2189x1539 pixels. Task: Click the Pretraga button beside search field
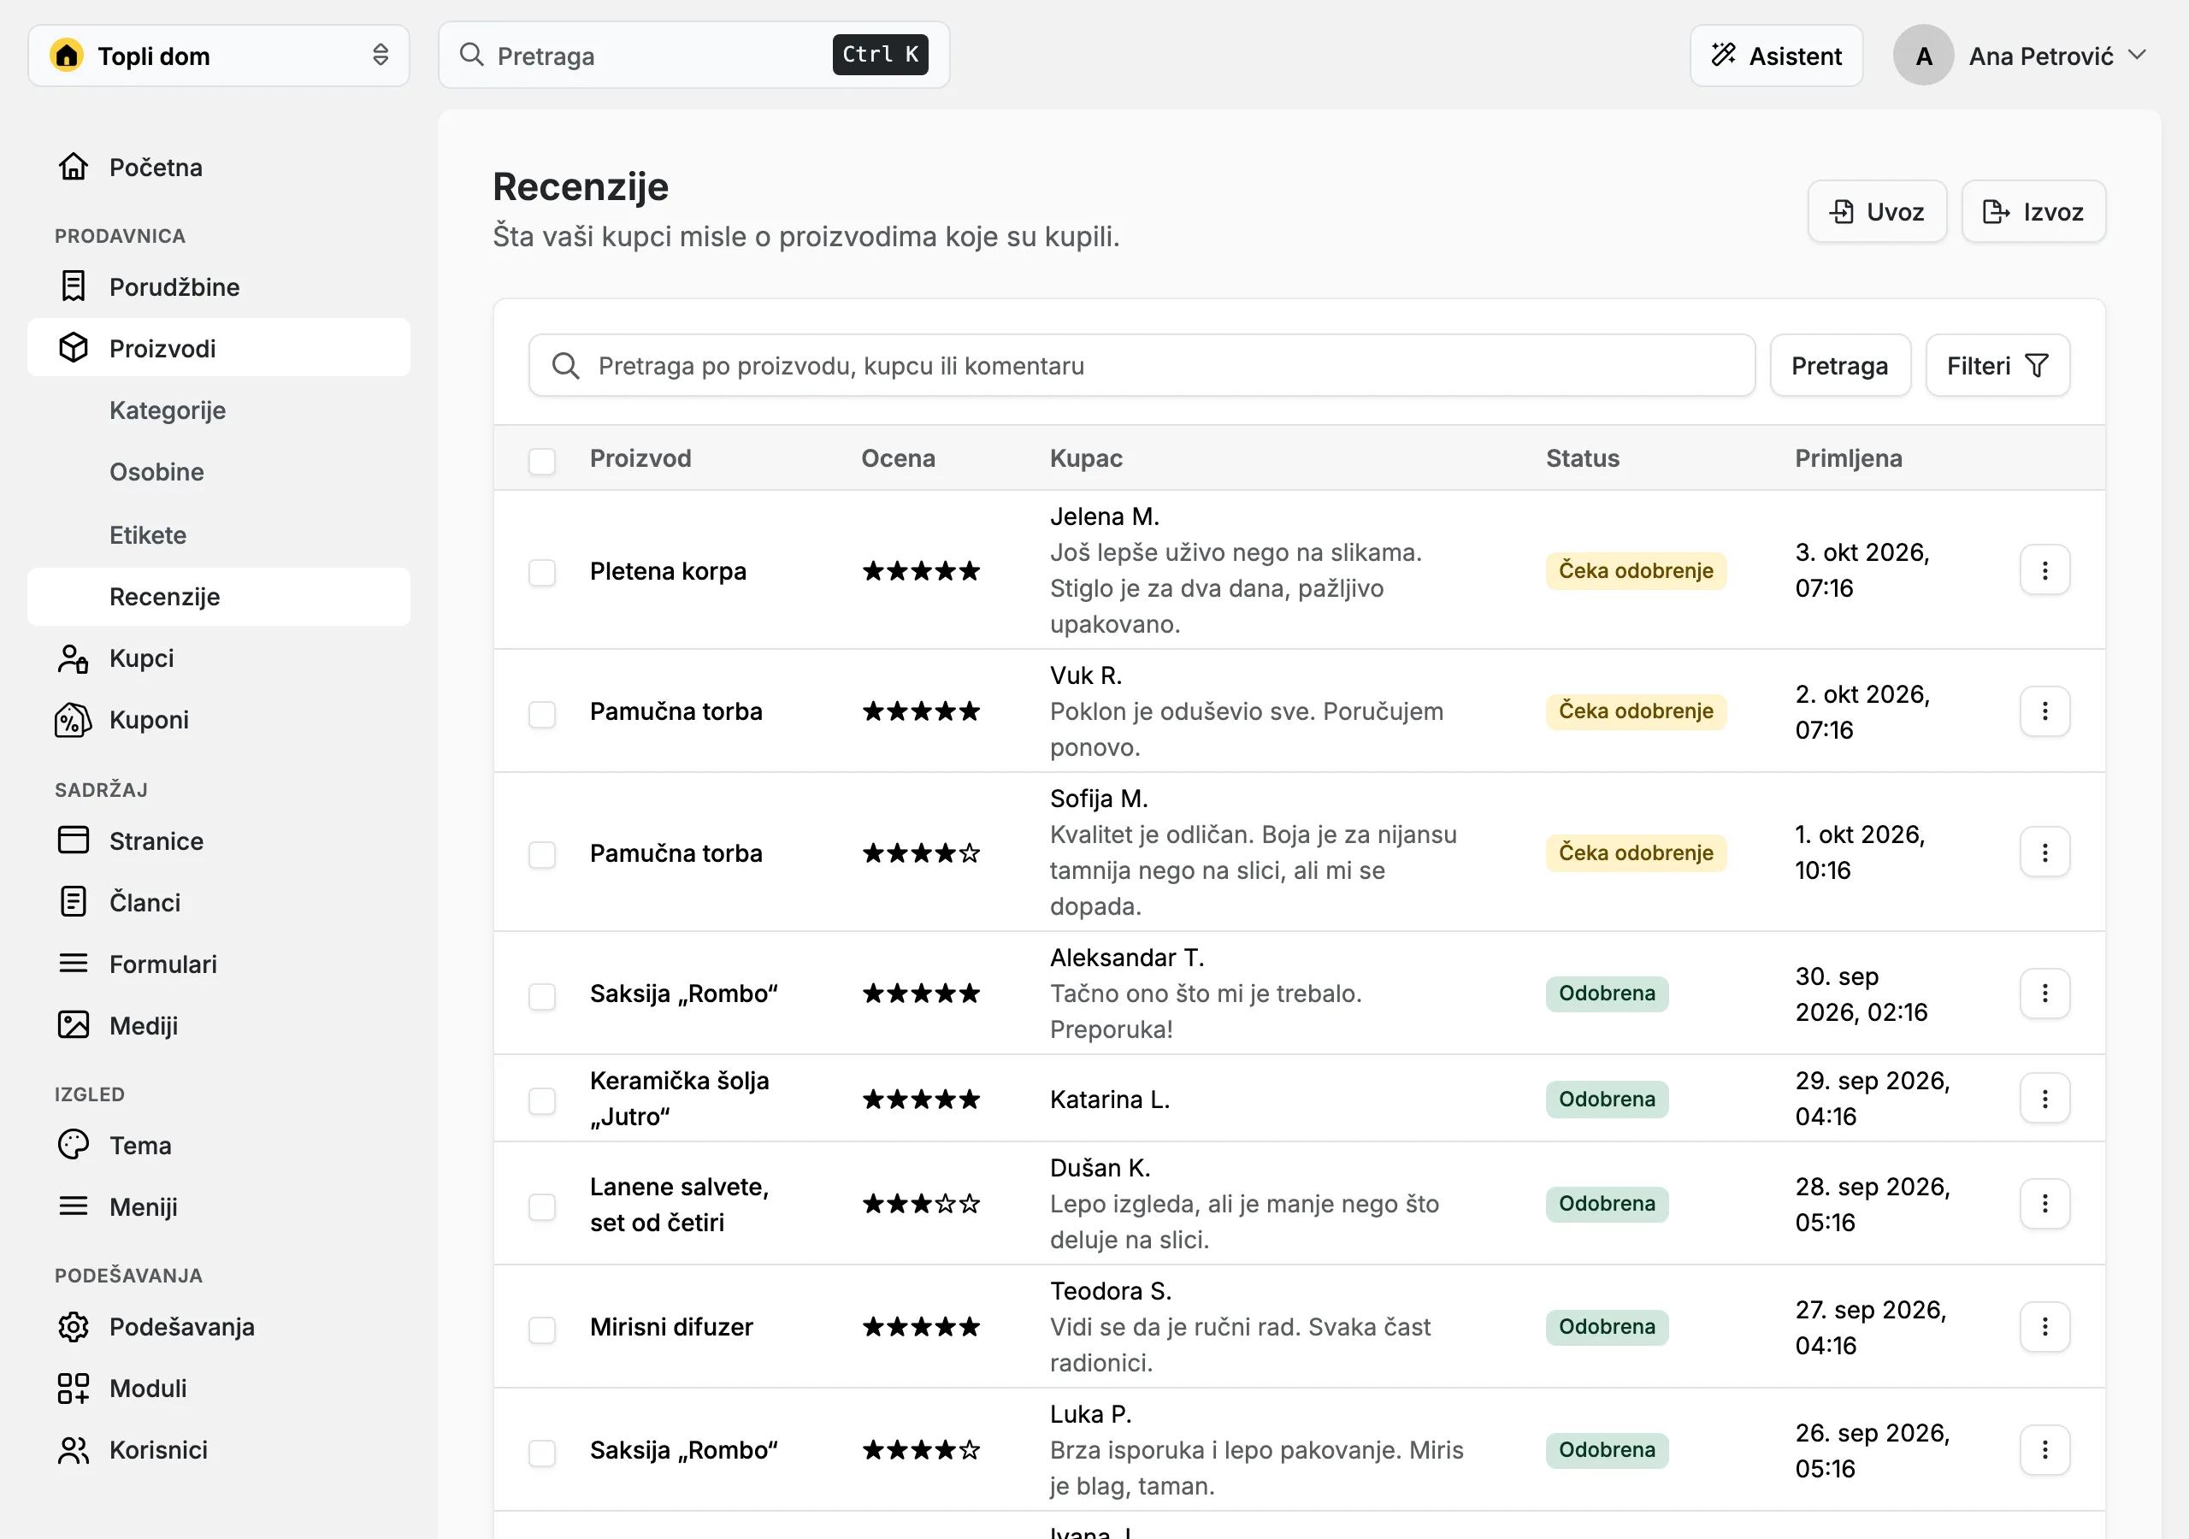(x=1840, y=365)
